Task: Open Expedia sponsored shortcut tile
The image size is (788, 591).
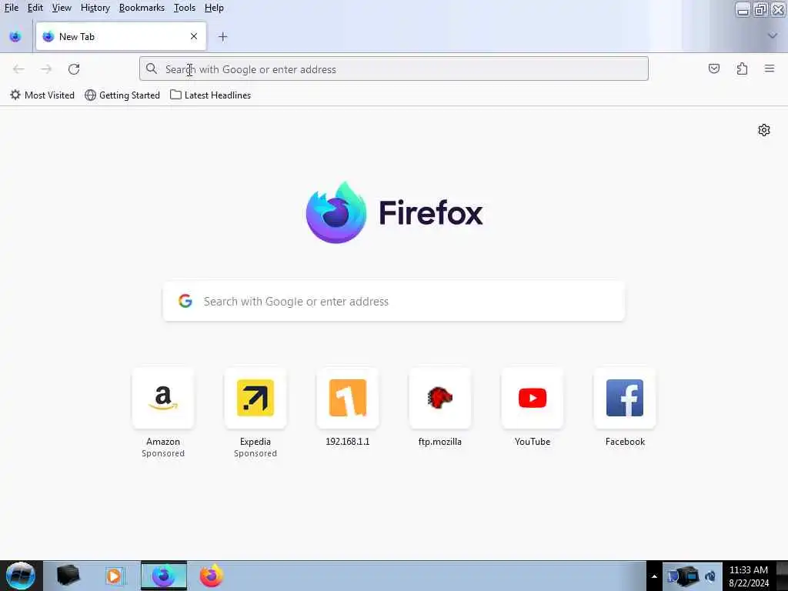Action: pyautogui.click(x=255, y=398)
